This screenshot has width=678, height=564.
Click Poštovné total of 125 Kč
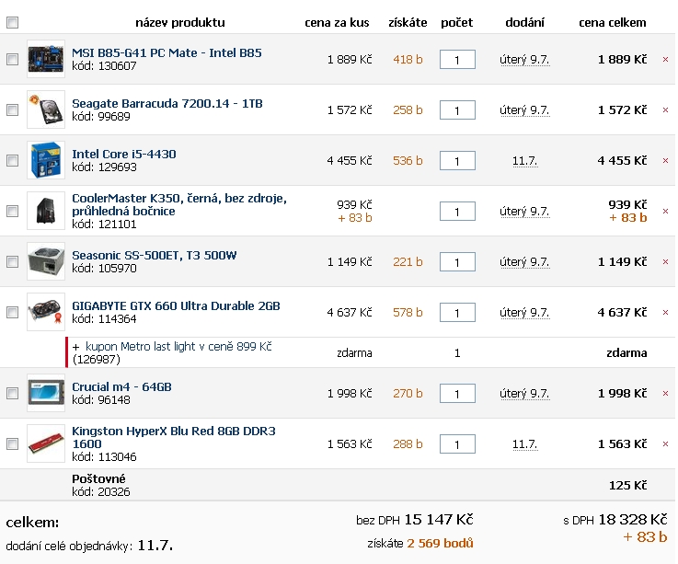tap(627, 485)
